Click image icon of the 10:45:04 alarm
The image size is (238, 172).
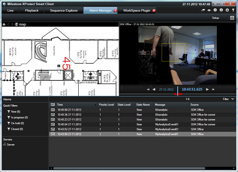pos(53,124)
